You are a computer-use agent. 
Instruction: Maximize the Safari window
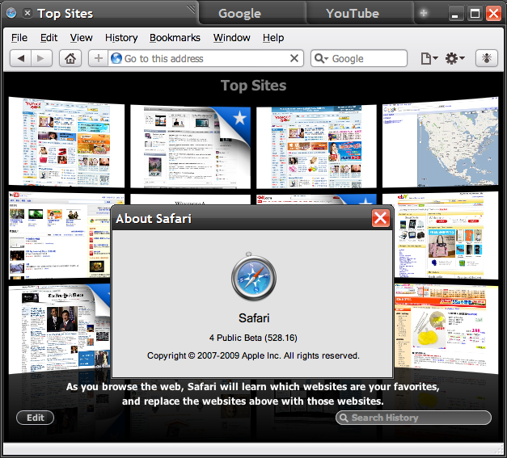(x=475, y=14)
